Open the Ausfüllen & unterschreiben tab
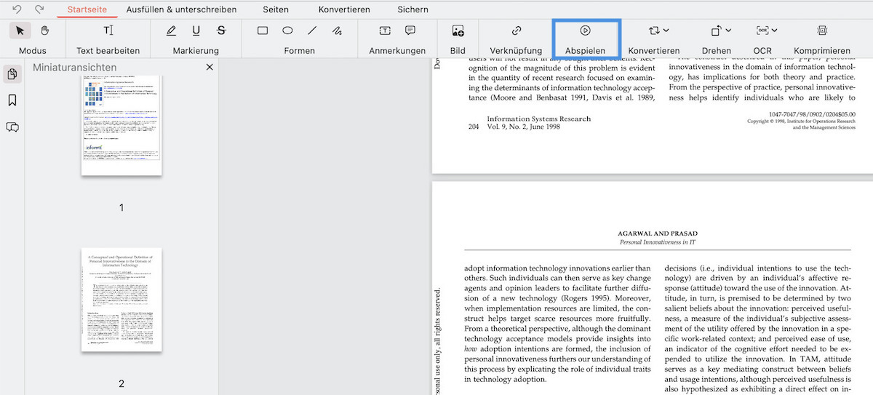Screen dimensions: 873x395 pyautogui.click(x=181, y=9)
